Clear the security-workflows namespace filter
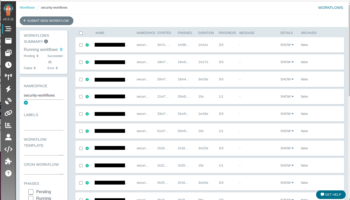350x200 pixels. [x=26, y=103]
